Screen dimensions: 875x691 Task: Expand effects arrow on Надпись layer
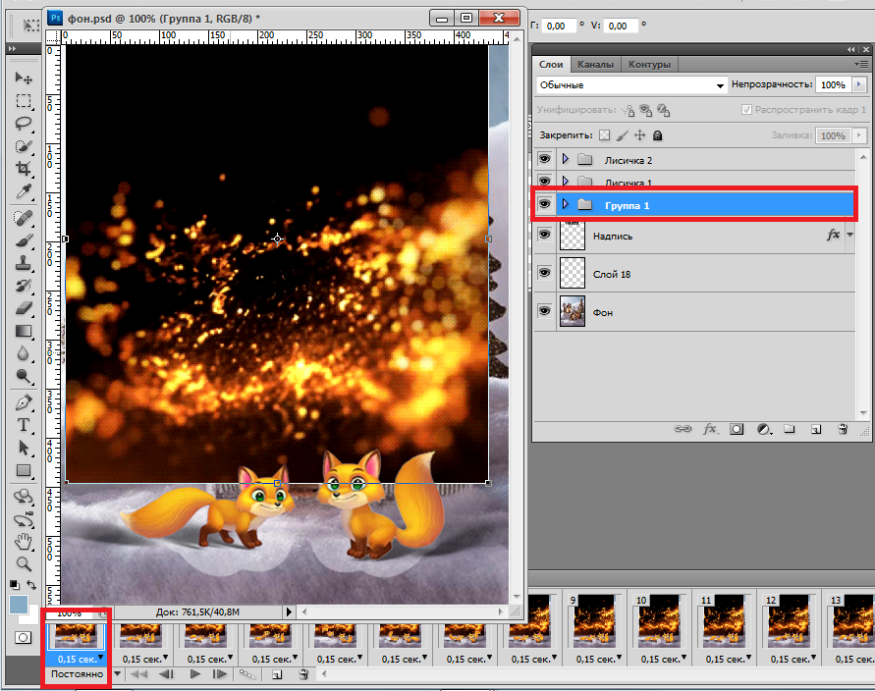[849, 235]
